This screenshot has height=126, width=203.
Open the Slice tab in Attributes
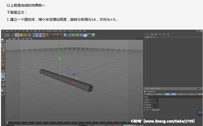(192, 94)
